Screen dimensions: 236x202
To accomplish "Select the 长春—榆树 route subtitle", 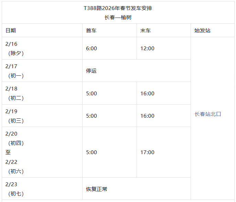I will coord(118,17).
